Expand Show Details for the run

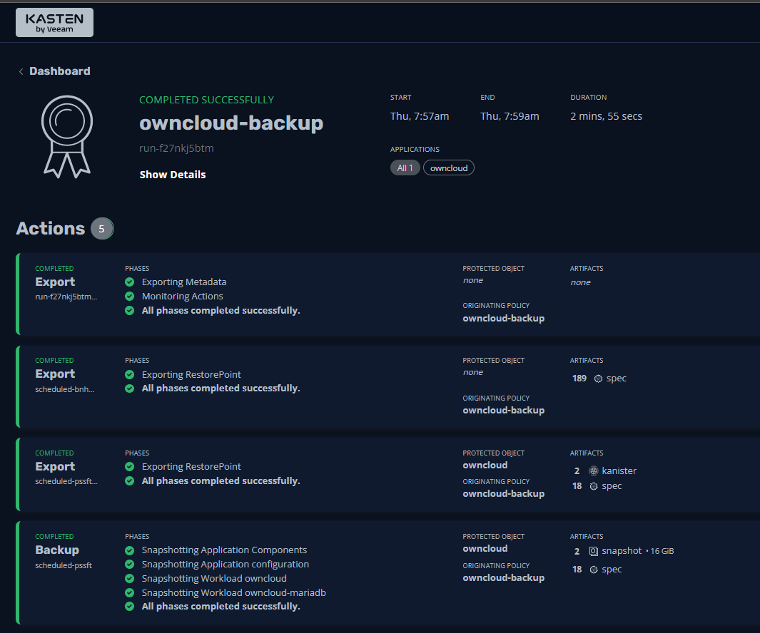coord(173,175)
